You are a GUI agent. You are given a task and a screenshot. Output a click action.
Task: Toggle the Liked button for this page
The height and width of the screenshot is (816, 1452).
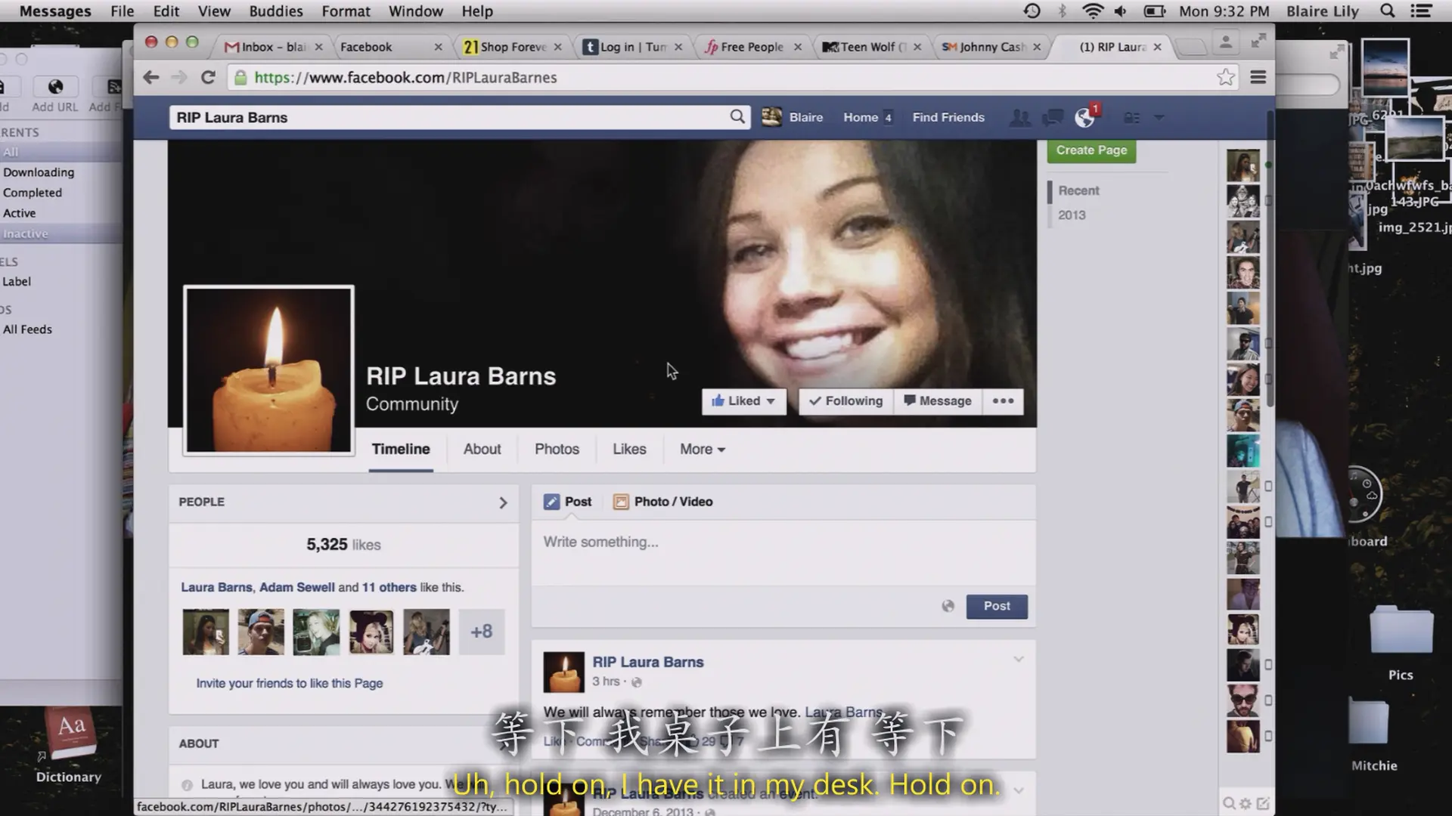[x=743, y=401]
